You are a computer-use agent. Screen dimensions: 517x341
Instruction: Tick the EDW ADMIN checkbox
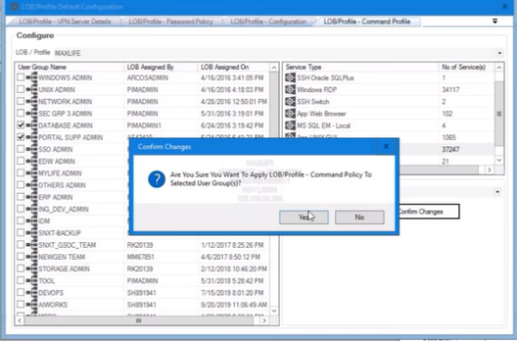click(21, 161)
